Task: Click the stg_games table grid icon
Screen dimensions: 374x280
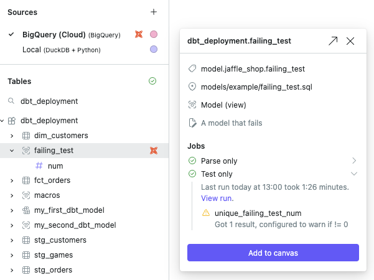Action: pyautogui.click(x=26, y=255)
